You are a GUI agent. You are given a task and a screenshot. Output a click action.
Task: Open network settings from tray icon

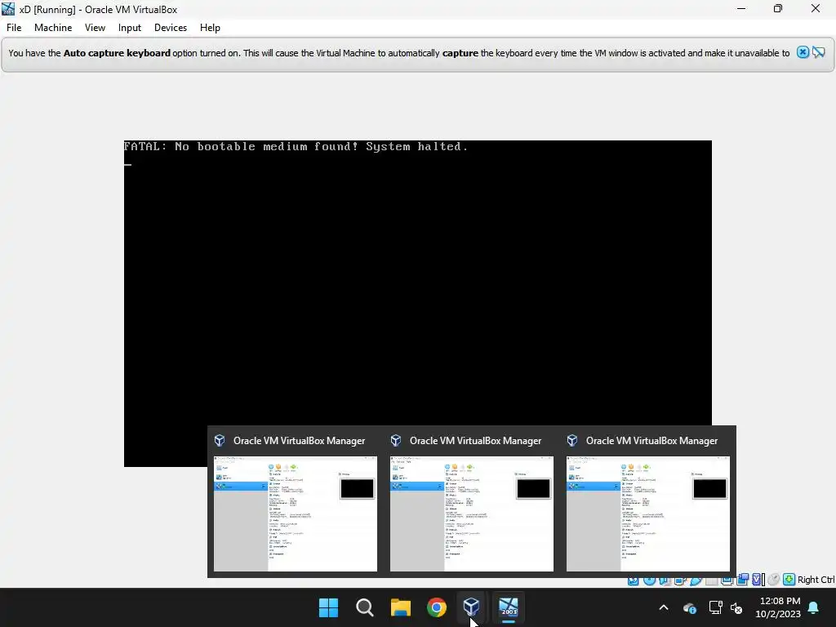715,607
